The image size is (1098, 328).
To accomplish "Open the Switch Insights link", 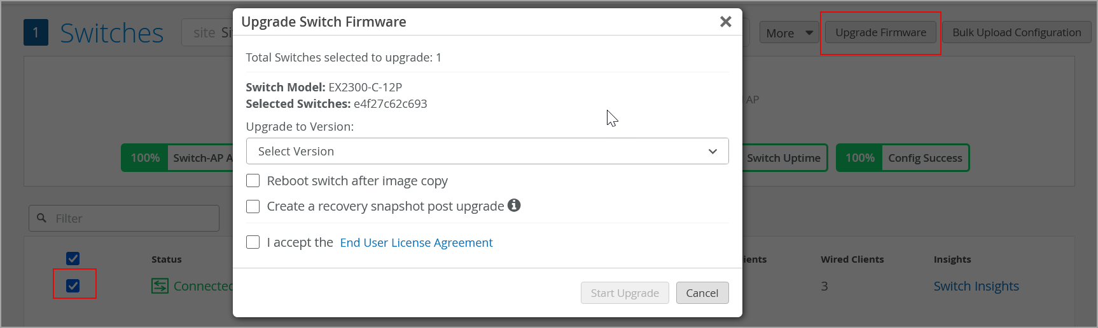I will [x=976, y=286].
